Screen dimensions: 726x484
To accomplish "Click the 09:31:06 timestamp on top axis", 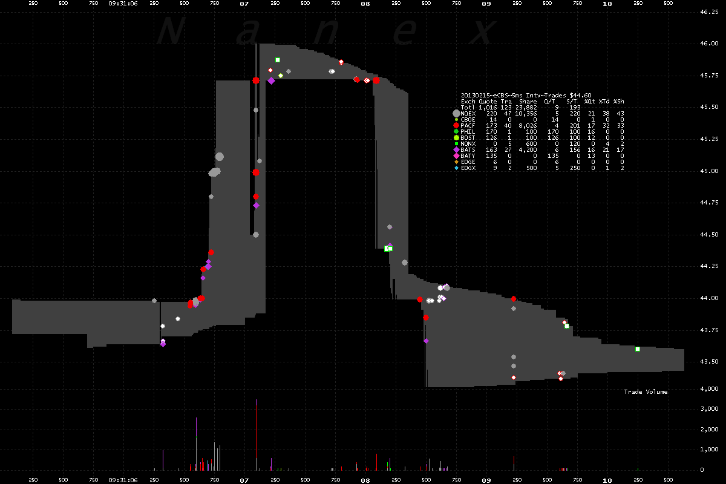I will pyautogui.click(x=123, y=4).
